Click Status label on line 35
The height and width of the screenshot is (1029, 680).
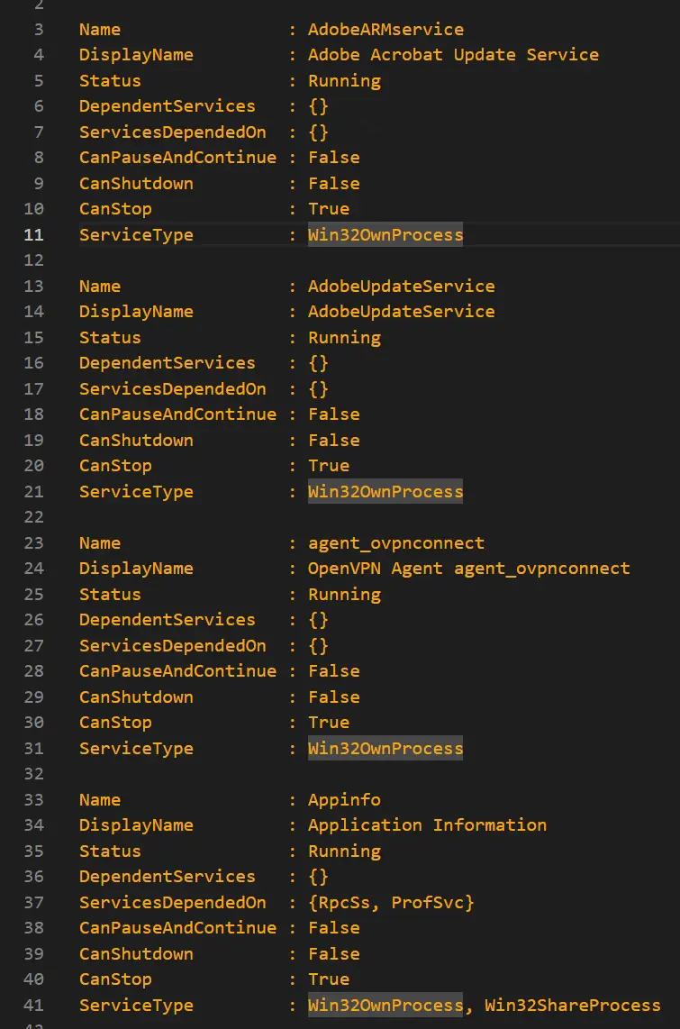[x=110, y=851]
